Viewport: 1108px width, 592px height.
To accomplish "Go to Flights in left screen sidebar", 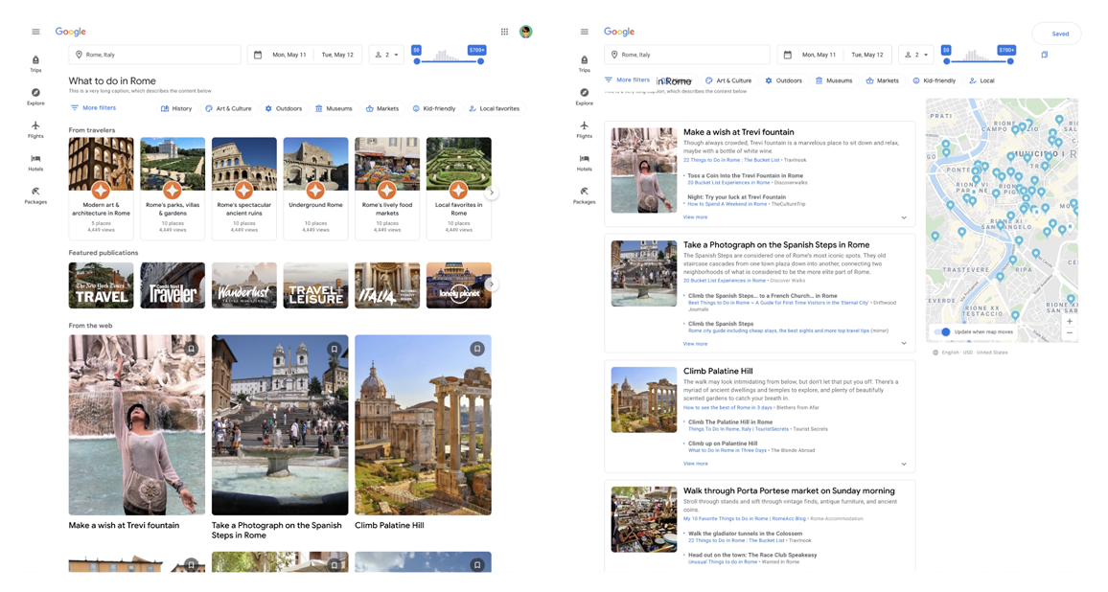I will 35,129.
